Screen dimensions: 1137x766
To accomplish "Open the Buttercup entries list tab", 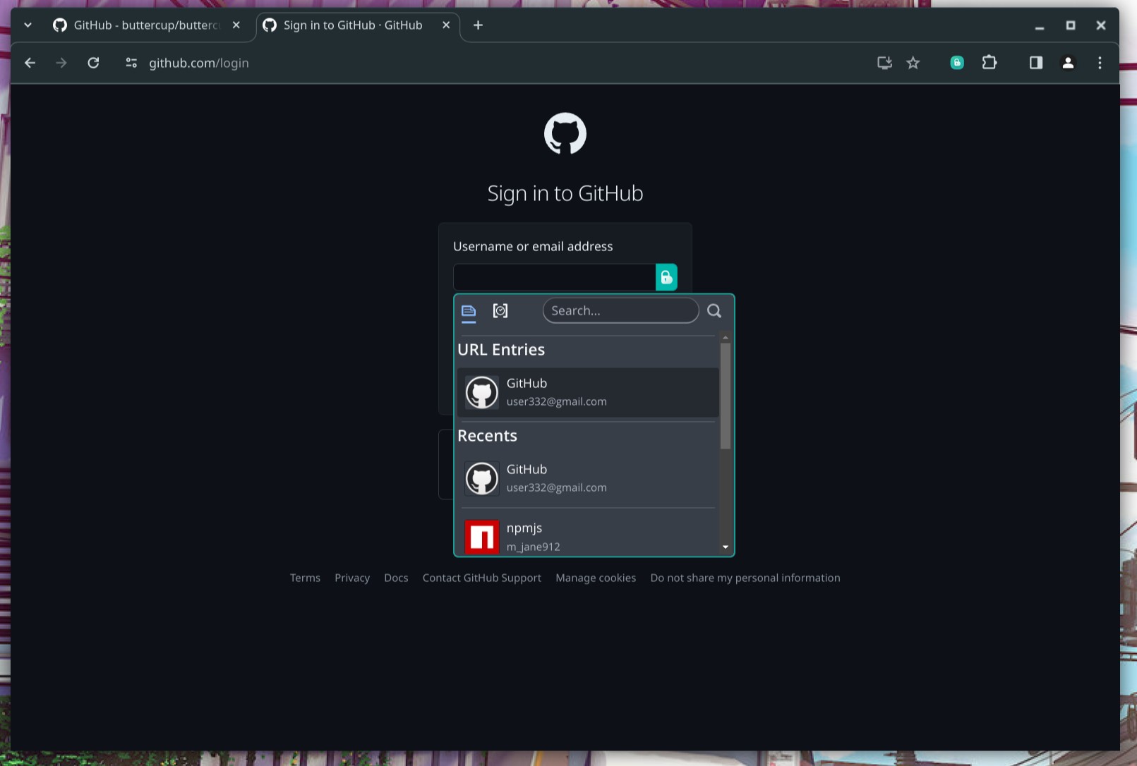I will pyautogui.click(x=469, y=311).
